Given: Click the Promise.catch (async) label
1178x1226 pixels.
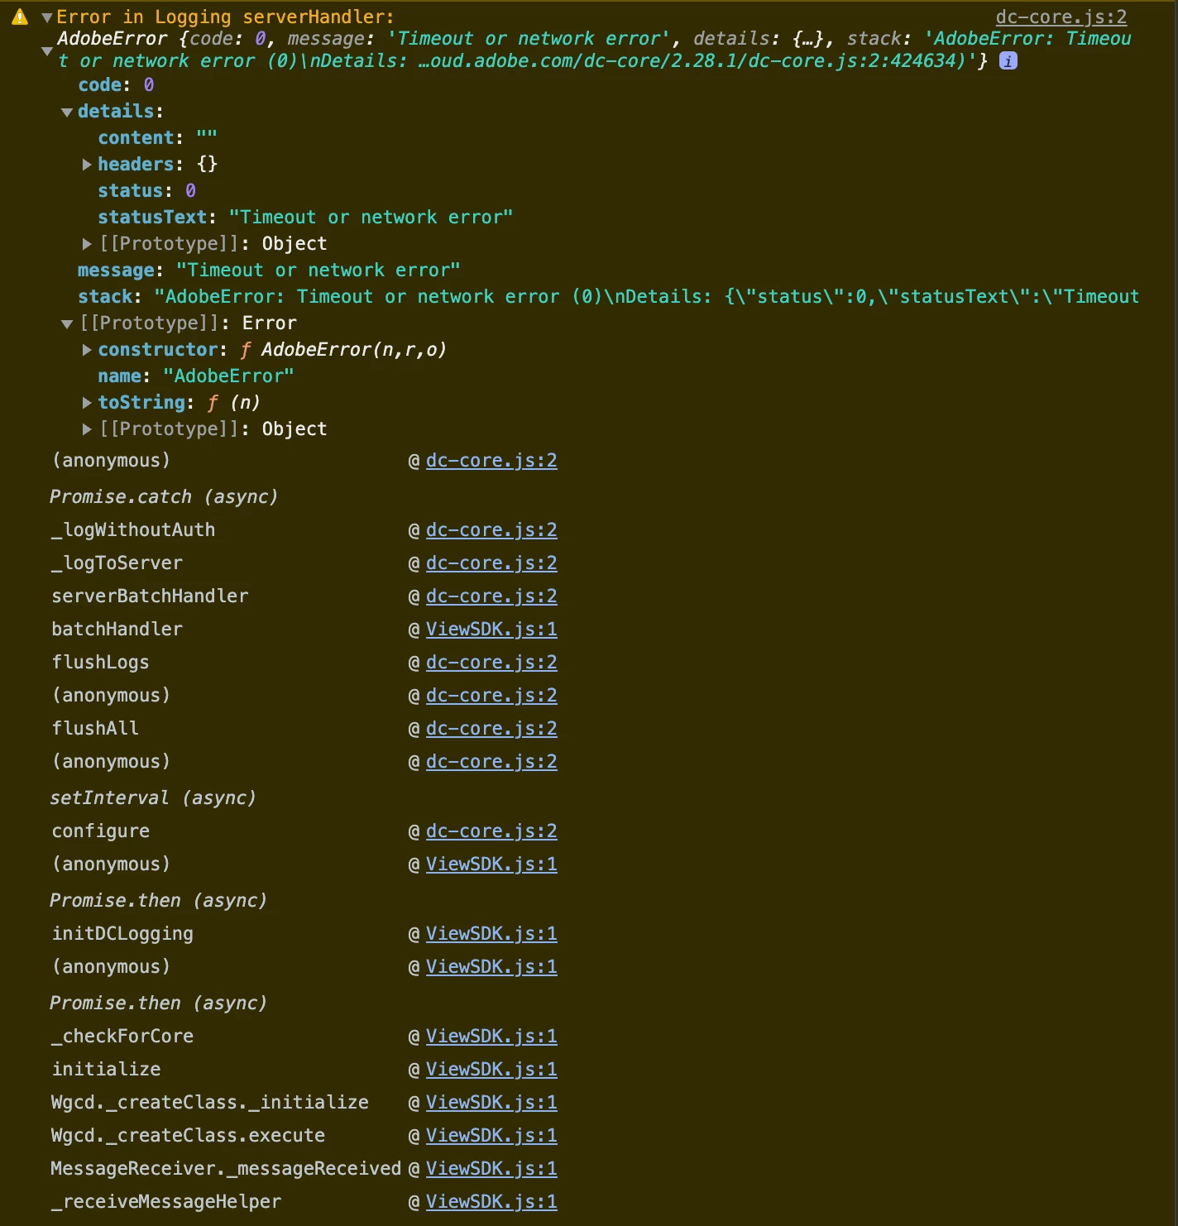Looking at the screenshot, I should pos(164,496).
